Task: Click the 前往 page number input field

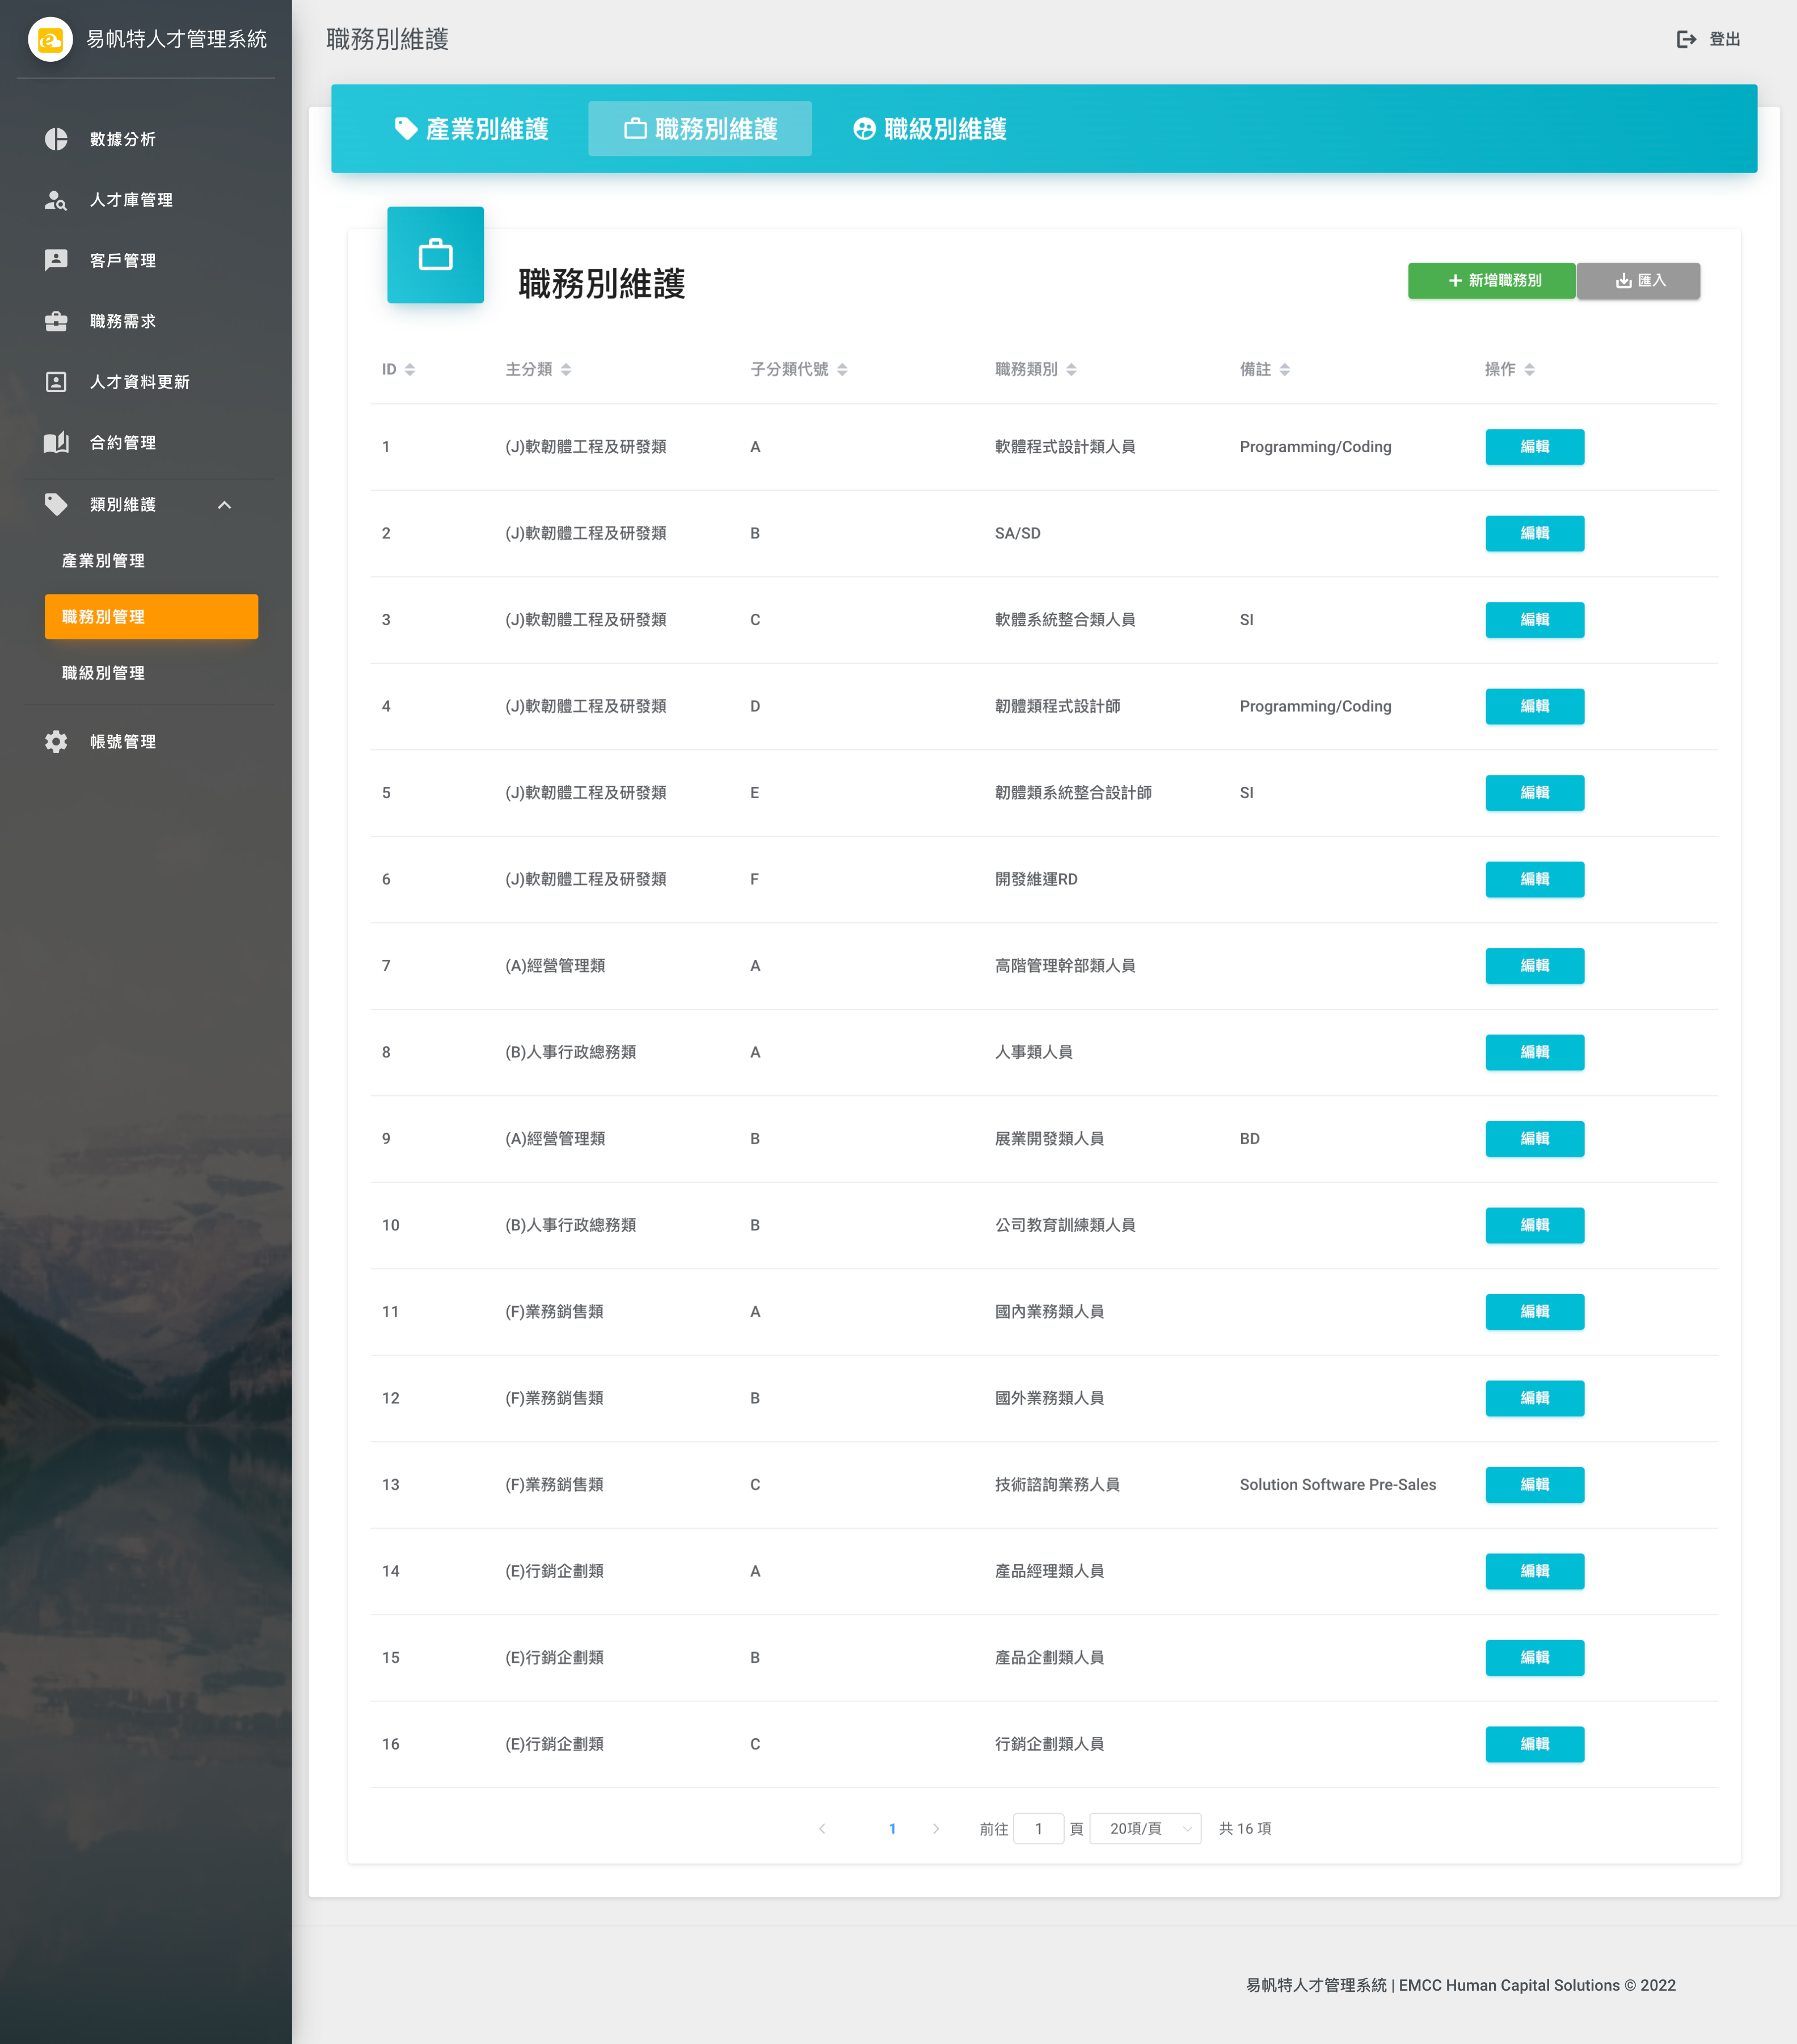Action: [x=1038, y=1828]
